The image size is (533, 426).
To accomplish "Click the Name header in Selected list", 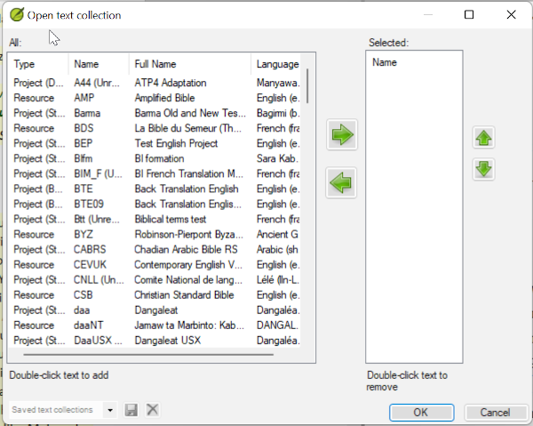I will pyautogui.click(x=385, y=63).
